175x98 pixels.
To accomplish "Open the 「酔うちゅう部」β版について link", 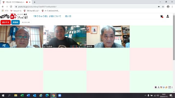I will pyautogui.click(x=47, y=16).
